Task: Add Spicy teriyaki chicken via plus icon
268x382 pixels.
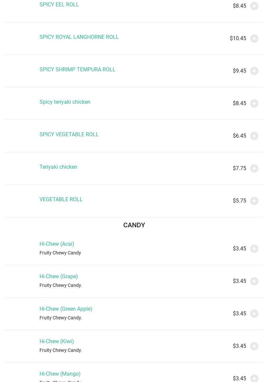Action: point(254,103)
